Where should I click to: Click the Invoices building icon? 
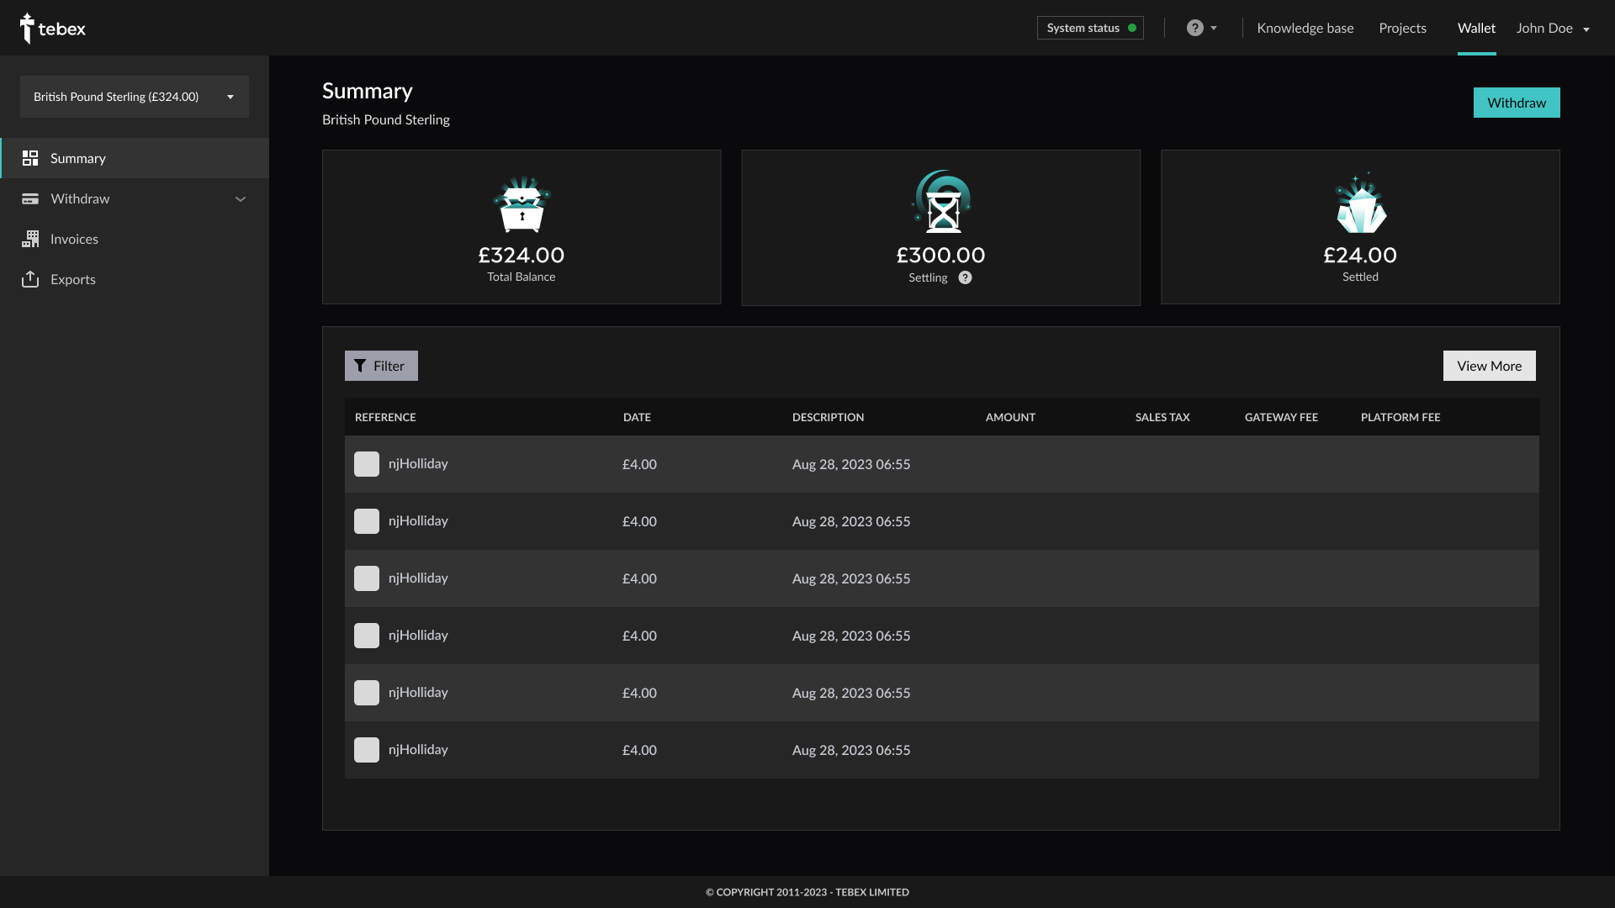tap(30, 239)
